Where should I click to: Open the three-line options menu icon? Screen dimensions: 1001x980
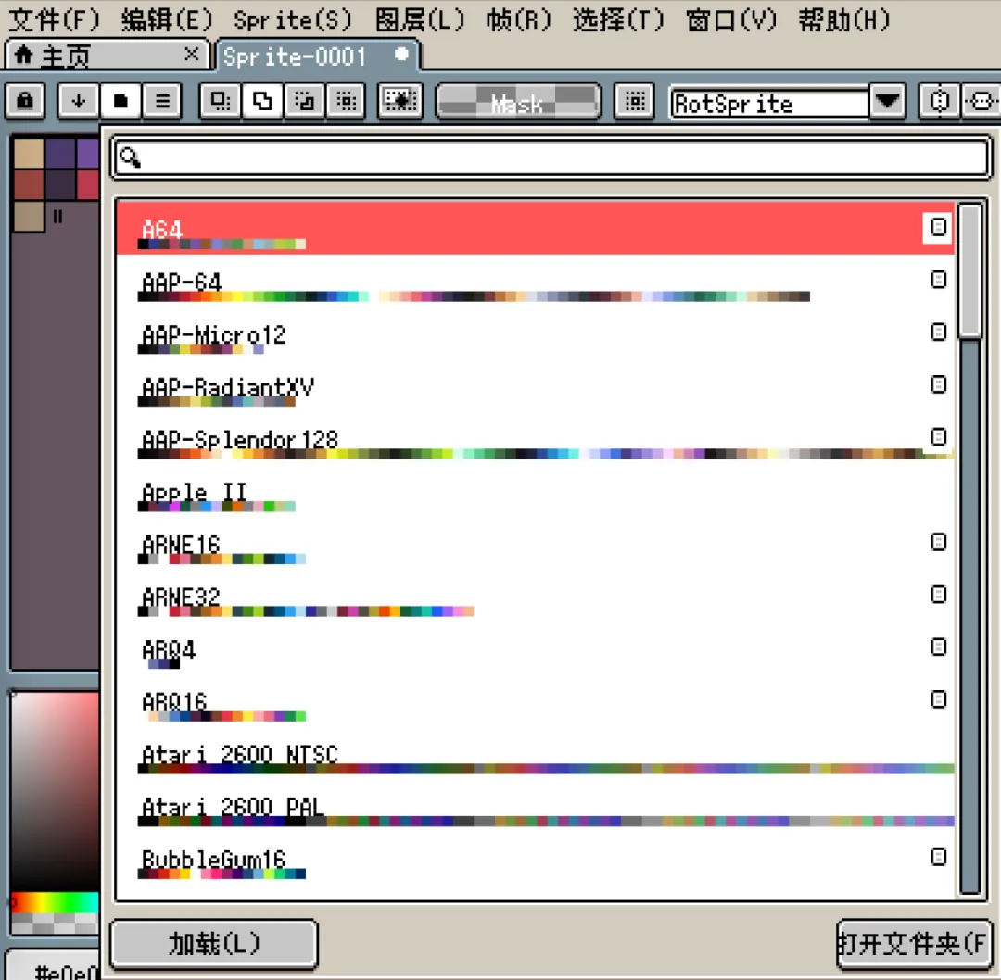[162, 101]
